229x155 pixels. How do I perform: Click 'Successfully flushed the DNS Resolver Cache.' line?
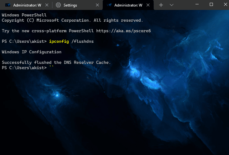(x=56, y=63)
